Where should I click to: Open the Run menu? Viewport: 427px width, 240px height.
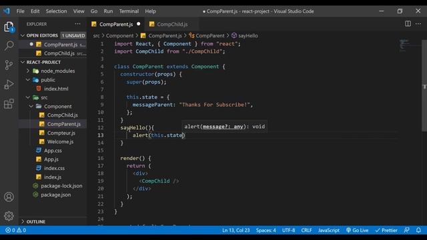[x=108, y=11]
